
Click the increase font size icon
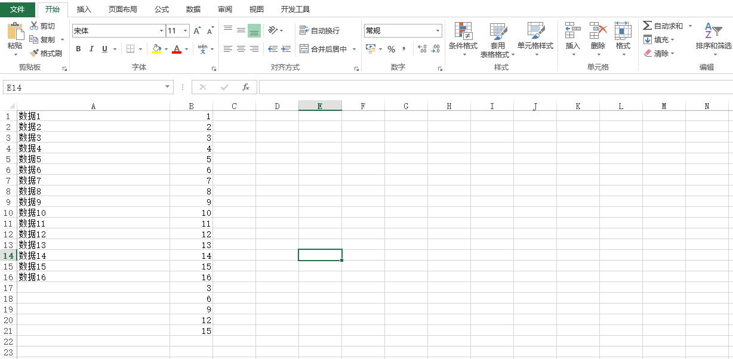[x=197, y=31]
